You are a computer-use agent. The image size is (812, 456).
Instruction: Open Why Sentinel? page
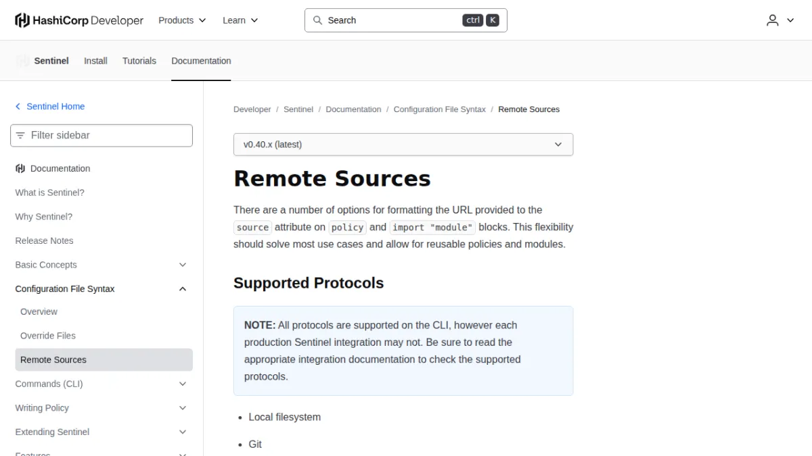point(44,217)
